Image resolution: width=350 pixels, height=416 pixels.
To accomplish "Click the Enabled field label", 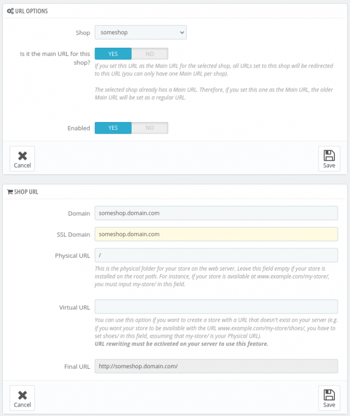I will (x=79, y=128).
